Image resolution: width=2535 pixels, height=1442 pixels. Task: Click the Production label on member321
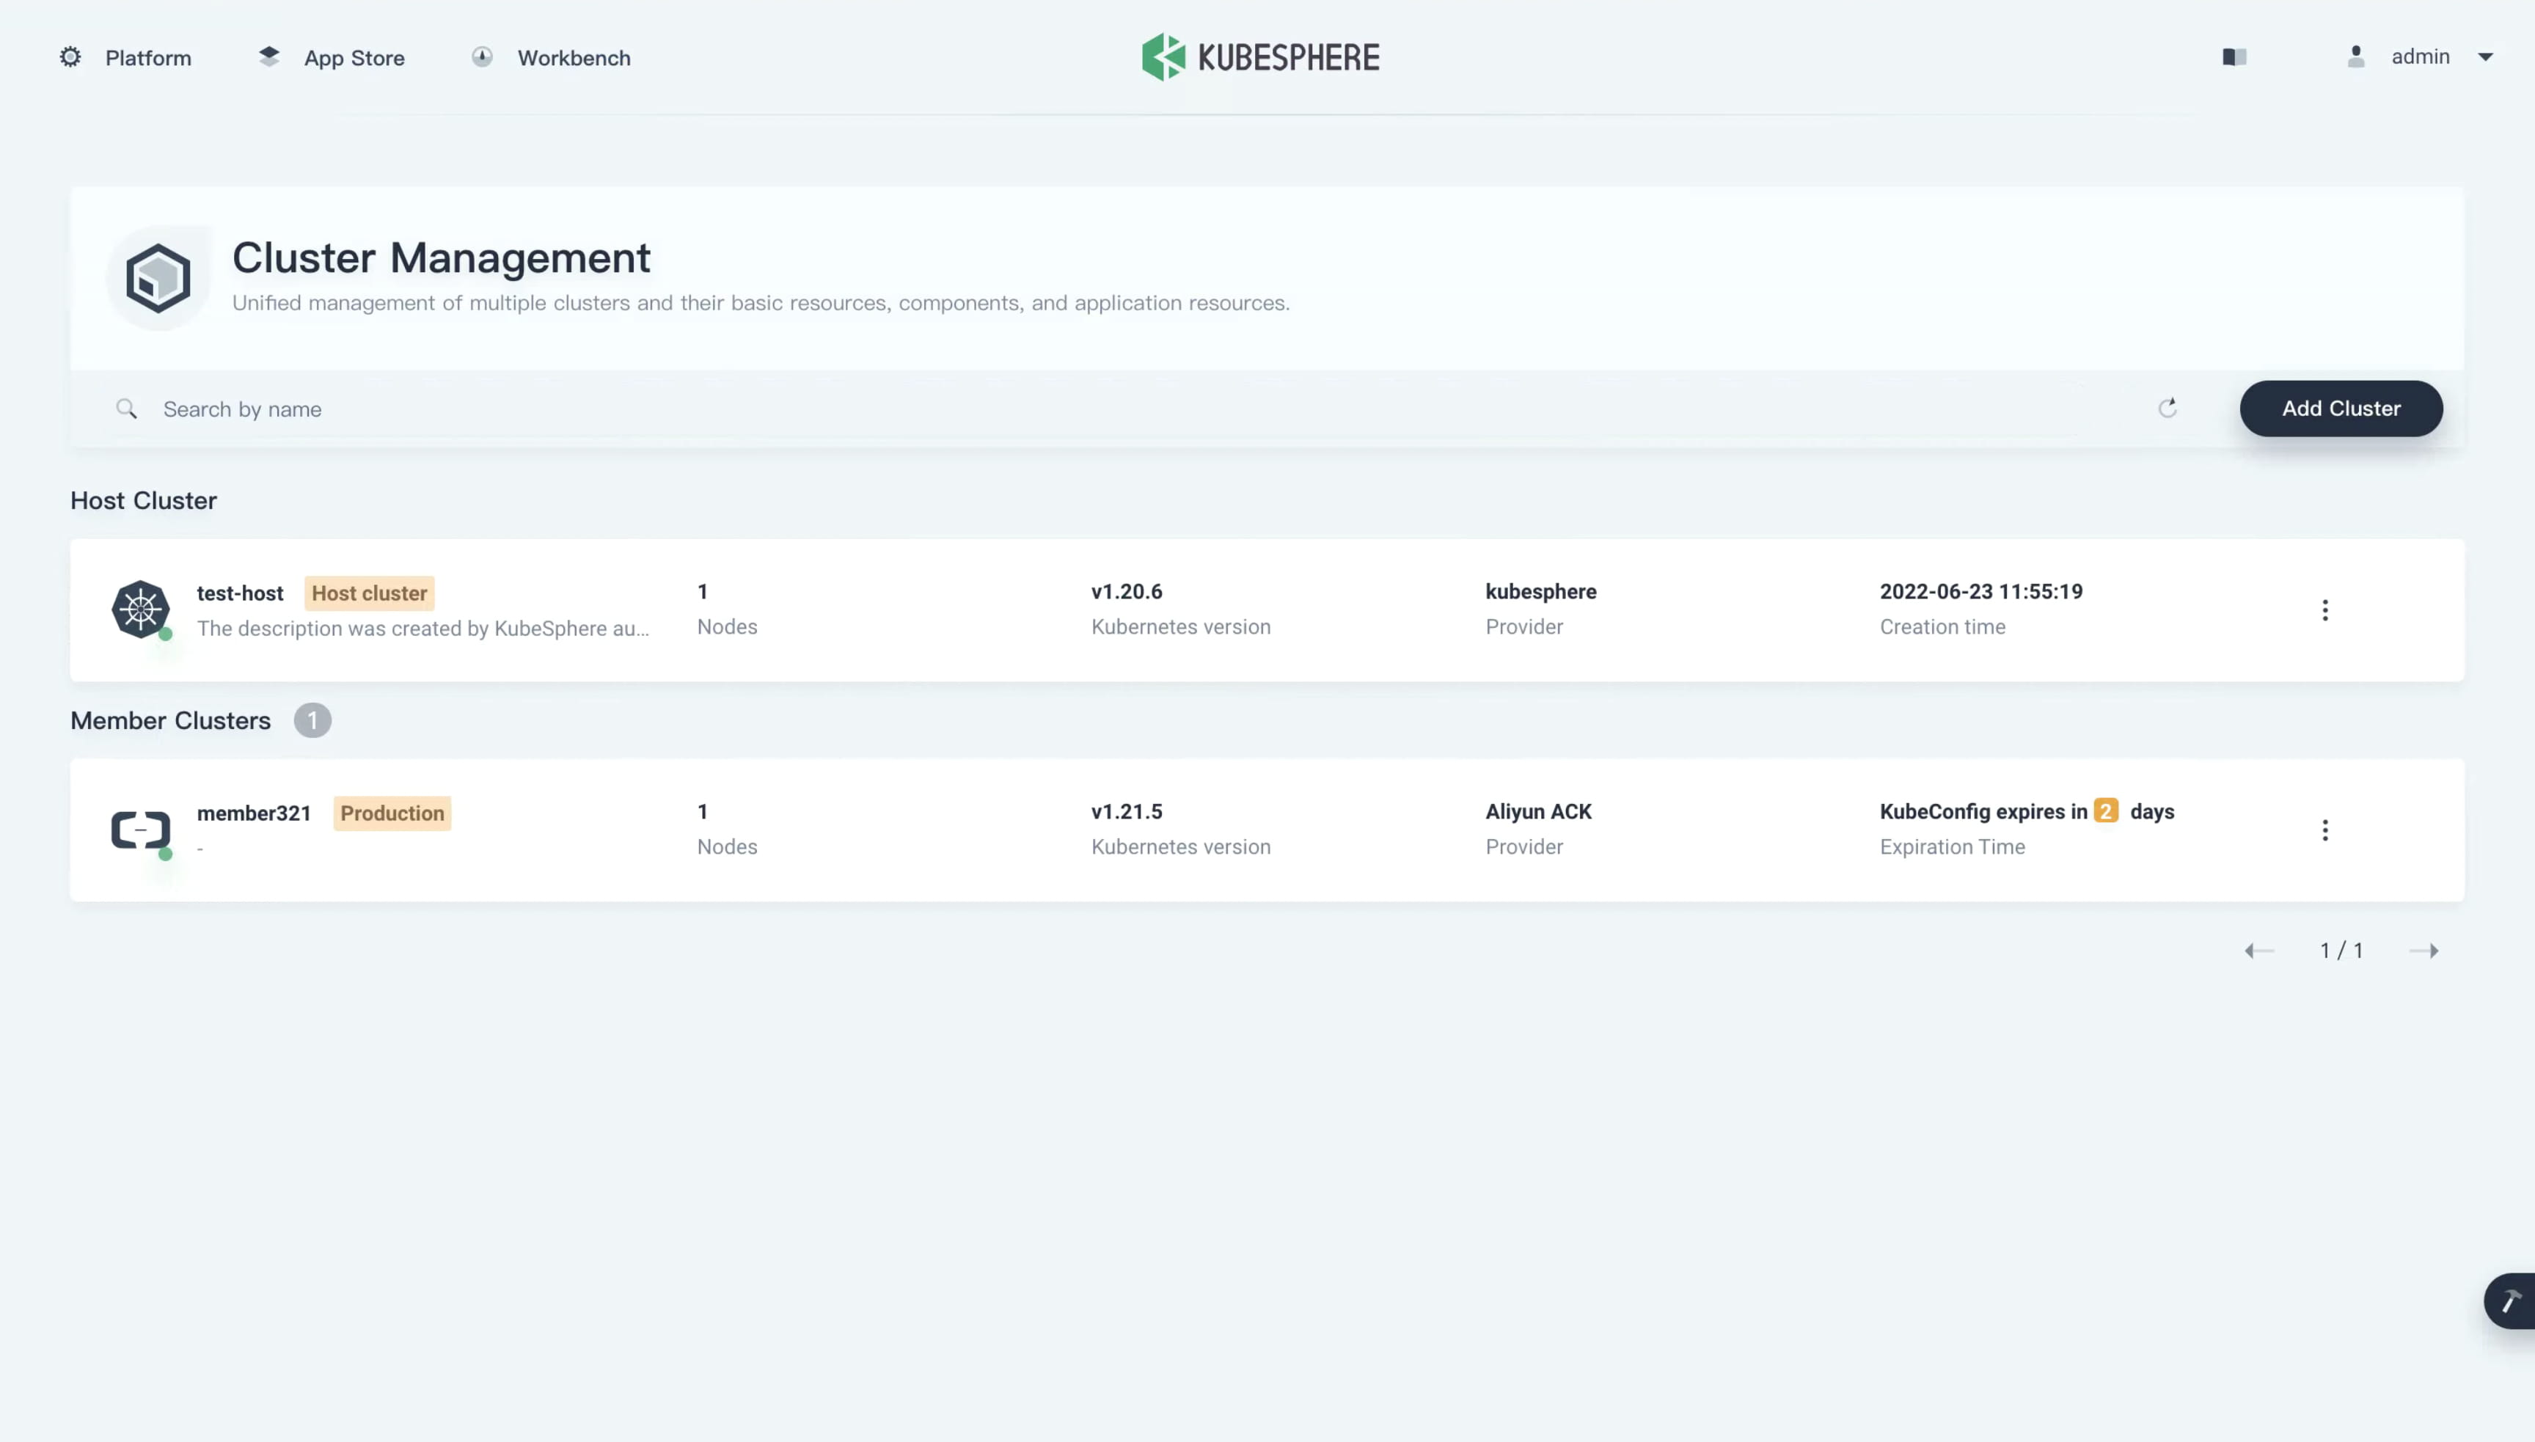[x=392, y=811]
